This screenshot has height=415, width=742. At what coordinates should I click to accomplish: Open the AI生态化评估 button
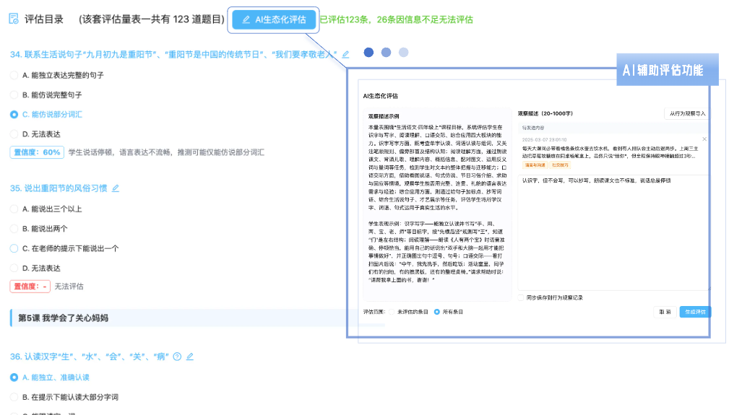pyautogui.click(x=274, y=19)
